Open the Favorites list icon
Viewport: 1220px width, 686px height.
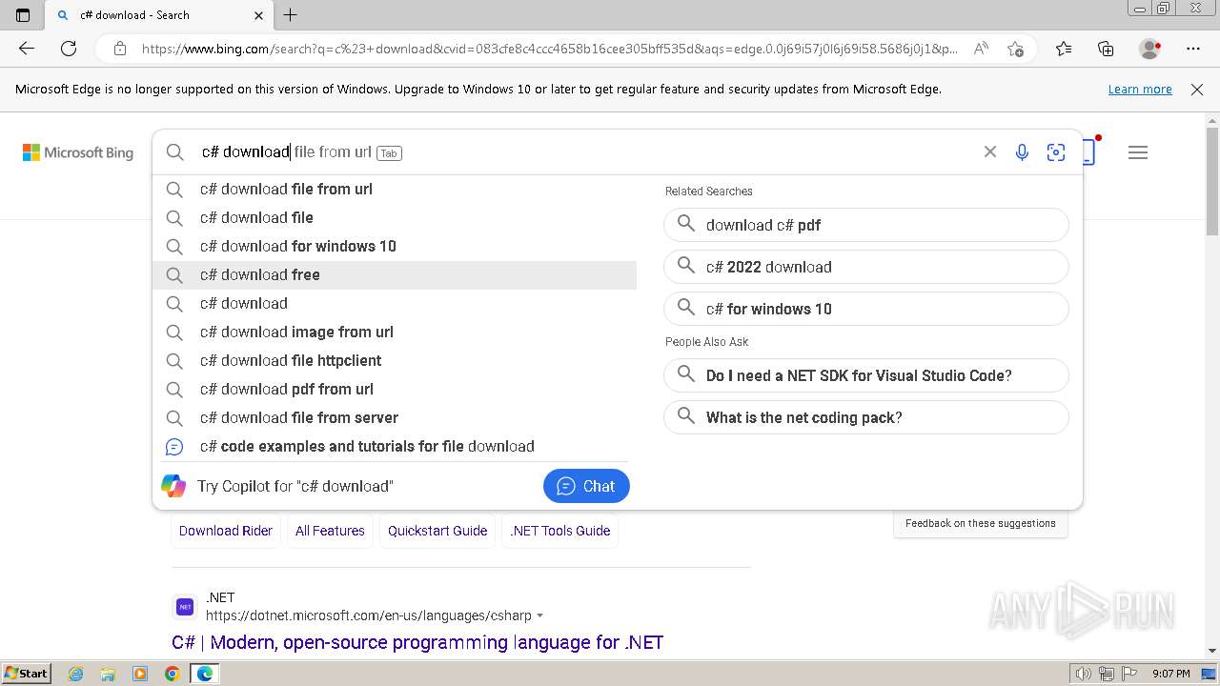click(1064, 49)
